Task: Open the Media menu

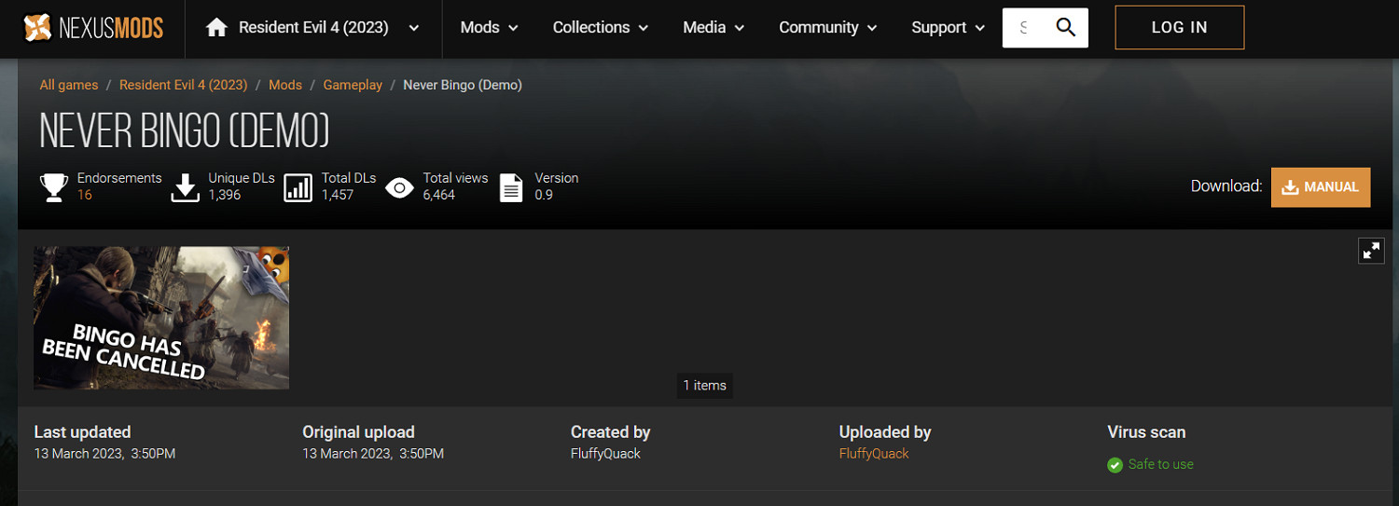Action: pyautogui.click(x=713, y=28)
